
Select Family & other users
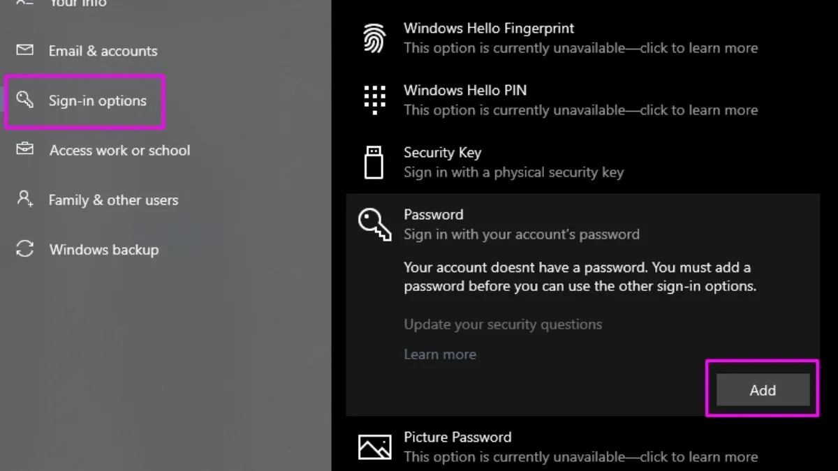click(113, 200)
